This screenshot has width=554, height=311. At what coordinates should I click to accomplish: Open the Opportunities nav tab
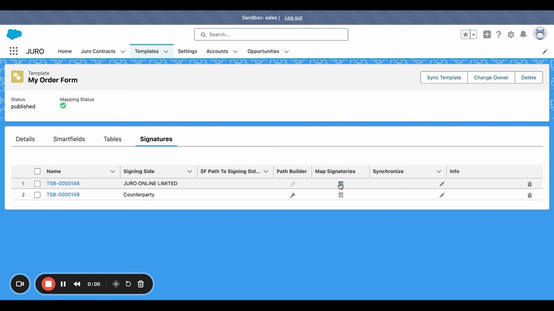click(263, 51)
